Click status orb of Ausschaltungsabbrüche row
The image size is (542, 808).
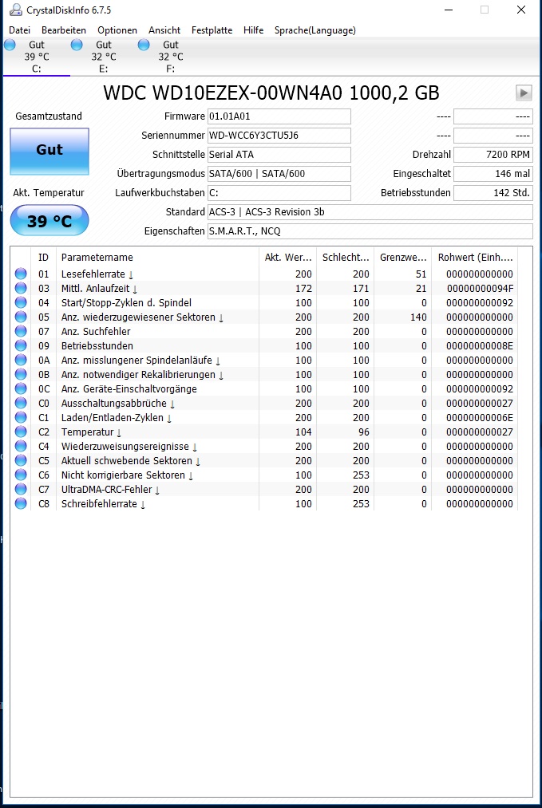coord(21,403)
